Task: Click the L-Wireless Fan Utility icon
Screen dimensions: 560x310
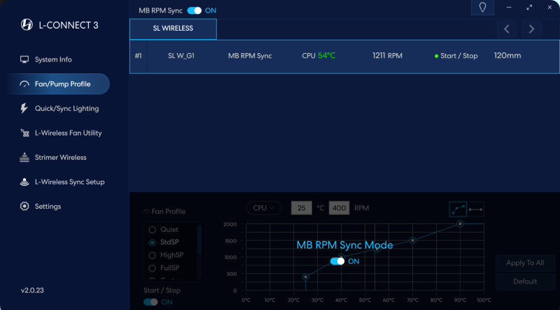Action: pyautogui.click(x=24, y=133)
